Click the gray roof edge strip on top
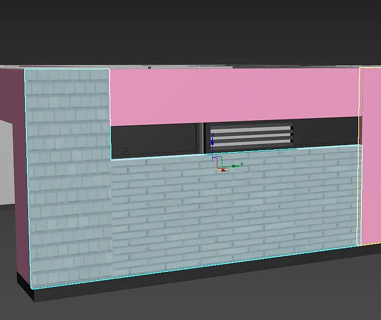Viewport: 381px width, 320px height. tap(190, 67)
